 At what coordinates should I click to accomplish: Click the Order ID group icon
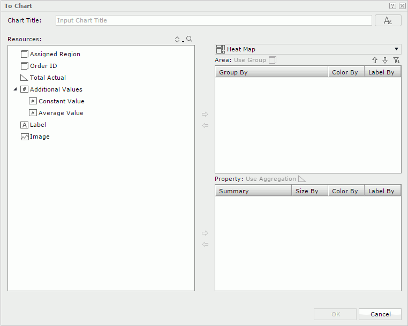pyautogui.click(x=25, y=66)
